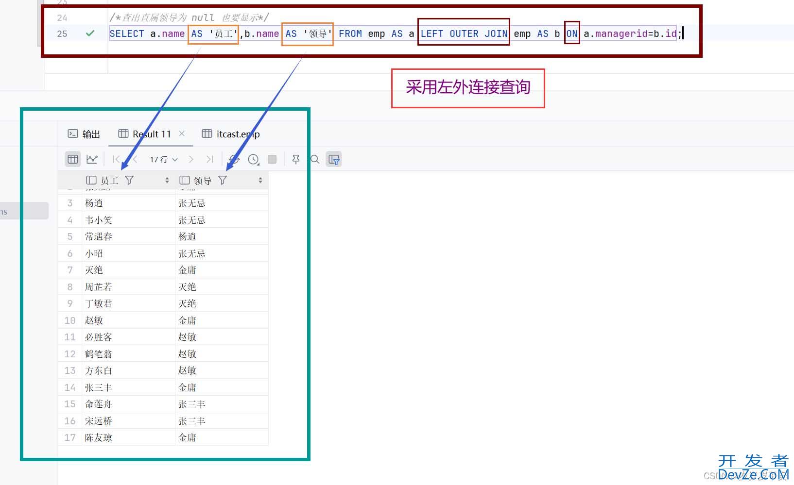This screenshot has width=794, height=485.
Task: Click line number 24 in the gutter
Action: pos(62,18)
